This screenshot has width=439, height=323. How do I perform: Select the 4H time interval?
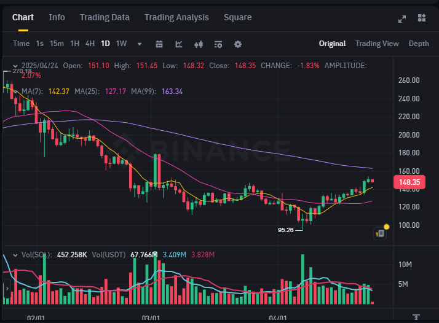pos(90,44)
